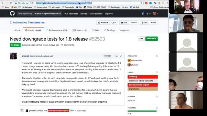Edit gmarek's comment with pencil icon
This screenshot has height=116, width=207.
[x=121, y=56]
